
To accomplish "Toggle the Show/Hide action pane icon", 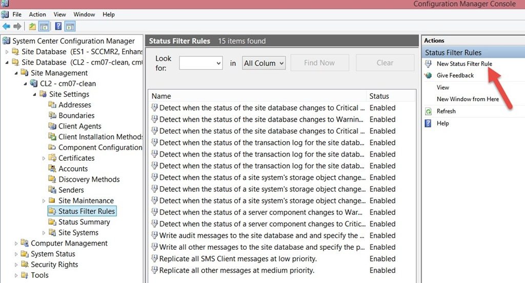I will click(70, 27).
